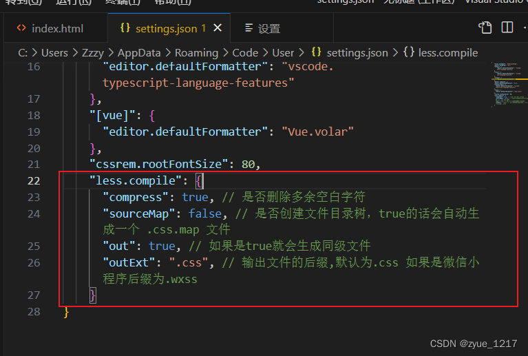Select the settings.json breadcrumb segment
Image resolution: width=528 pixels, height=356 pixels.
click(x=357, y=53)
